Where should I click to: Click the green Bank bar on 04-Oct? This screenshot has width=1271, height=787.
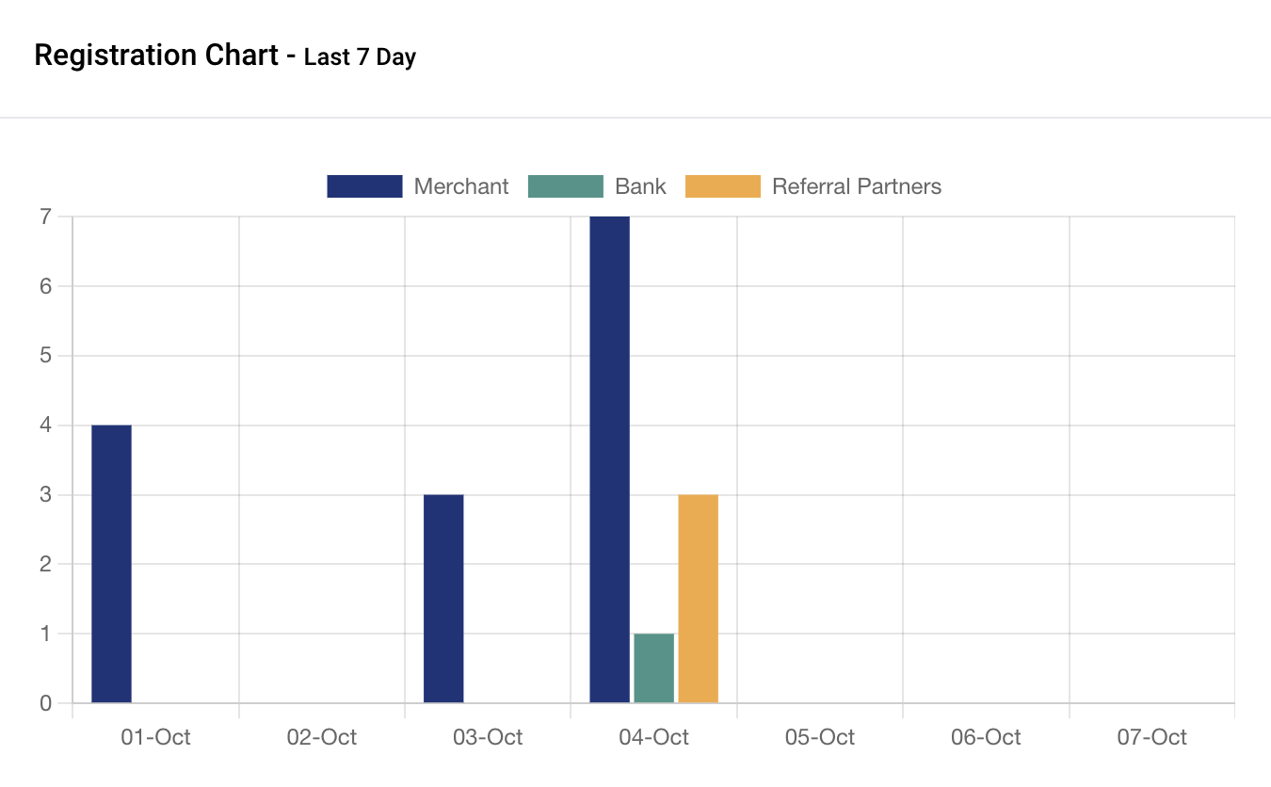[x=653, y=668]
